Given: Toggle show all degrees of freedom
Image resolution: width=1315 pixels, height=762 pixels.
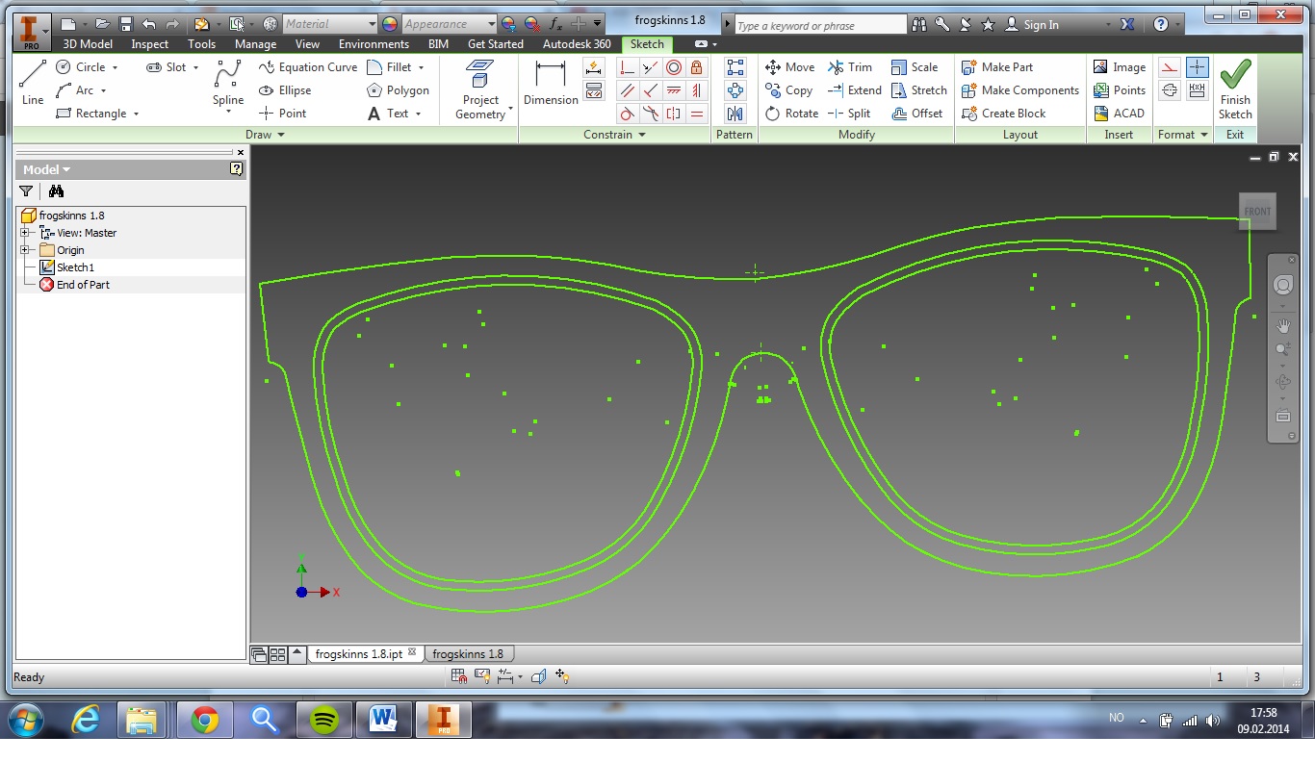Looking at the screenshot, I should (562, 676).
